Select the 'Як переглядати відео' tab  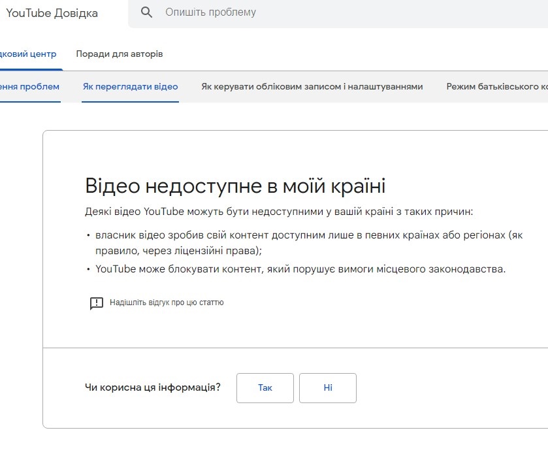130,86
